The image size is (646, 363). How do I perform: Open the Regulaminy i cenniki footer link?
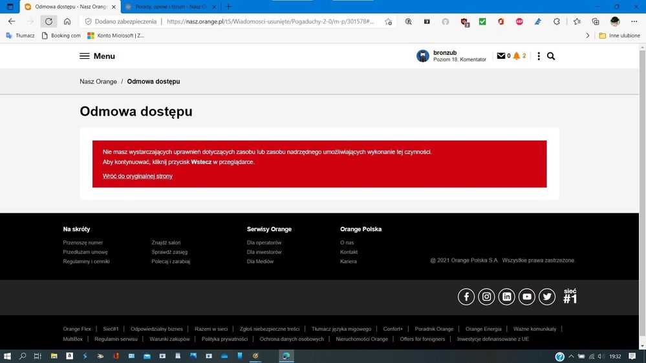click(x=87, y=262)
